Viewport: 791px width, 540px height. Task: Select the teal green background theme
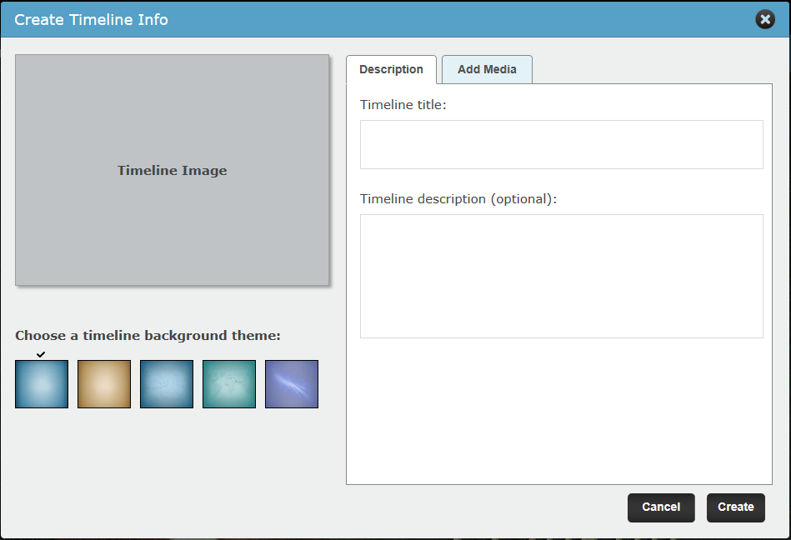(x=229, y=383)
